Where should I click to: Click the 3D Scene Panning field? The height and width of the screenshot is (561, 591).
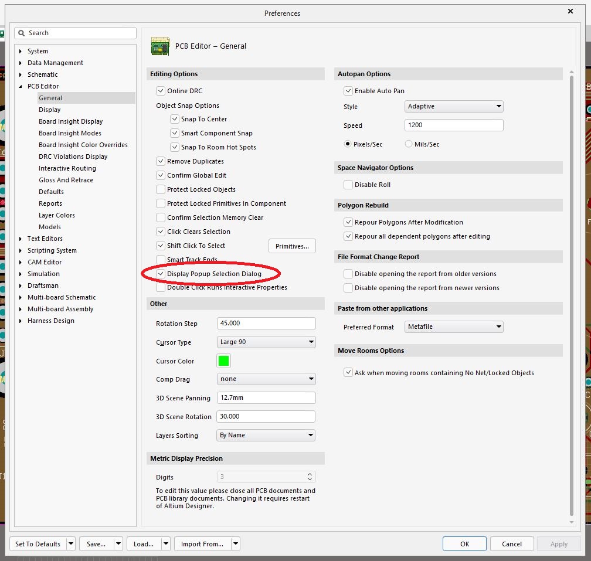266,398
